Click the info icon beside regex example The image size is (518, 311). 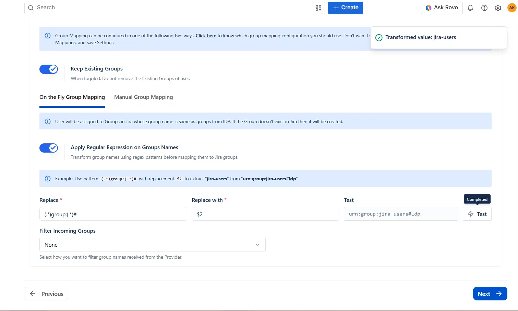(48, 179)
